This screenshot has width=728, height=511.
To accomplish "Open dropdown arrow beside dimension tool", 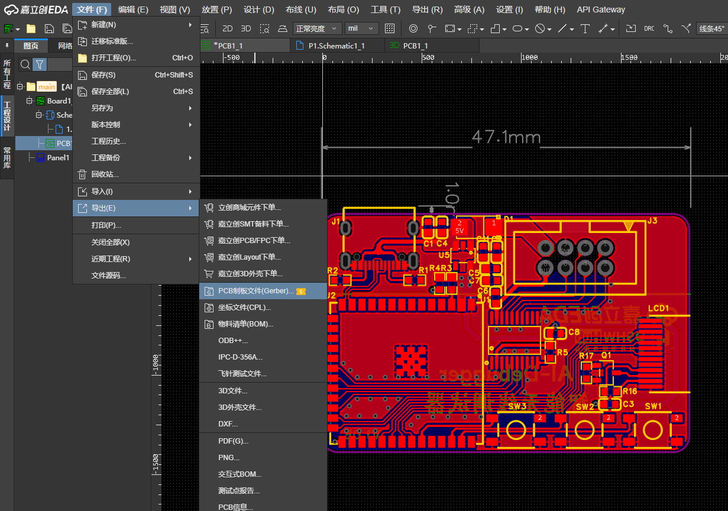I will click(613, 29).
